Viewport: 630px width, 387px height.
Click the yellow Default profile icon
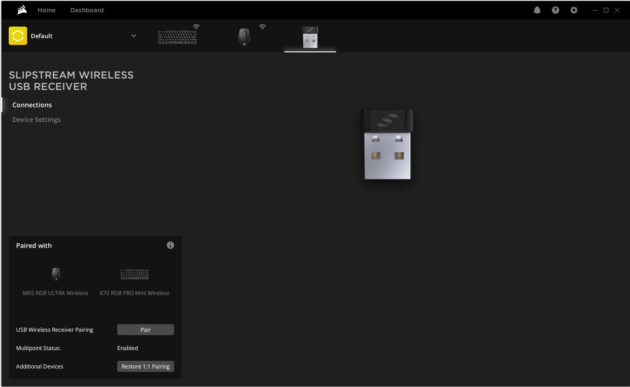click(x=18, y=36)
